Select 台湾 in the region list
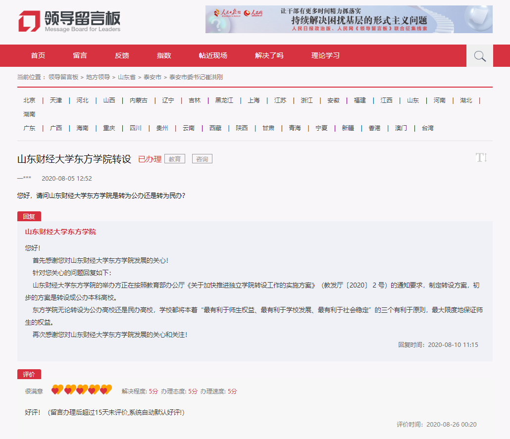This screenshot has height=439, width=510. point(427,128)
